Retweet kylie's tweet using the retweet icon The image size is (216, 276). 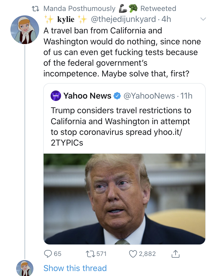[90, 254]
